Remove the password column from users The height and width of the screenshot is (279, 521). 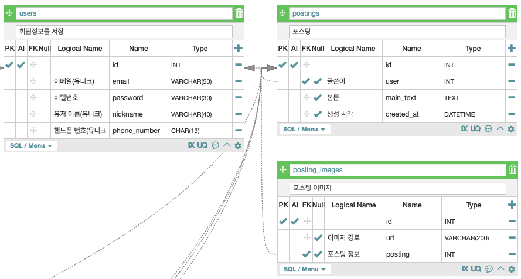[239, 97]
